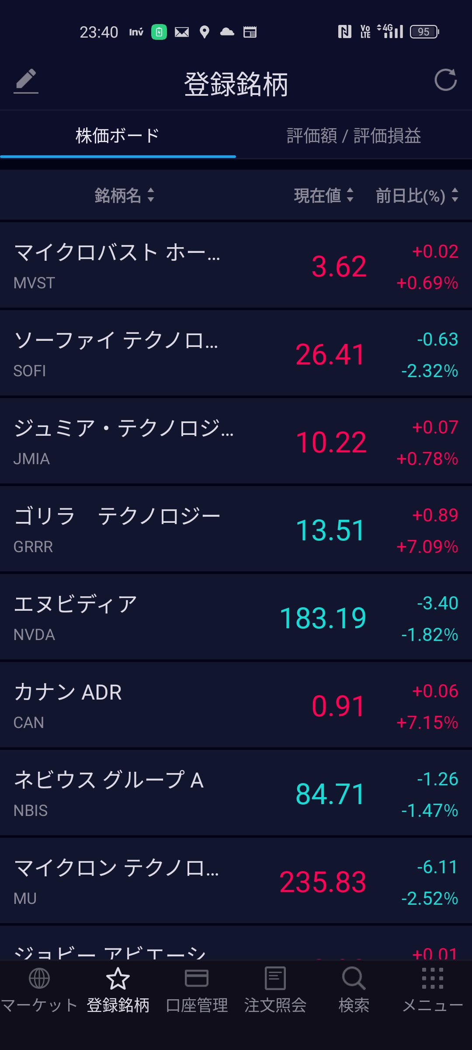472x1050 pixels.
Task: Refresh the watchlist prices
Action: pos(445,80)
